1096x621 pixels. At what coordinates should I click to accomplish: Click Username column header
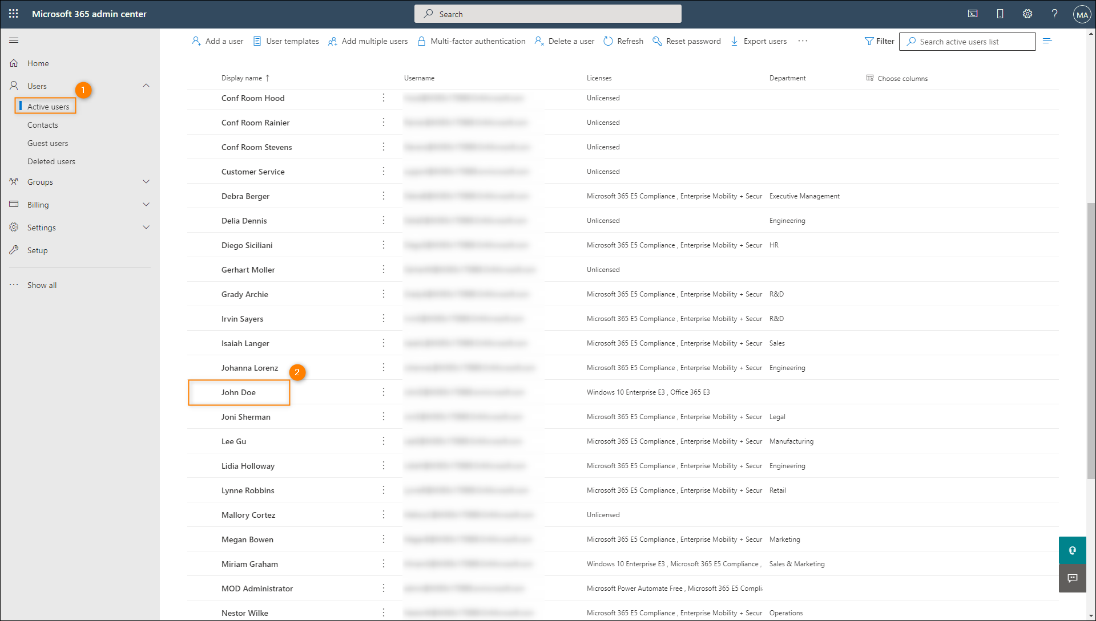[419, 78]
